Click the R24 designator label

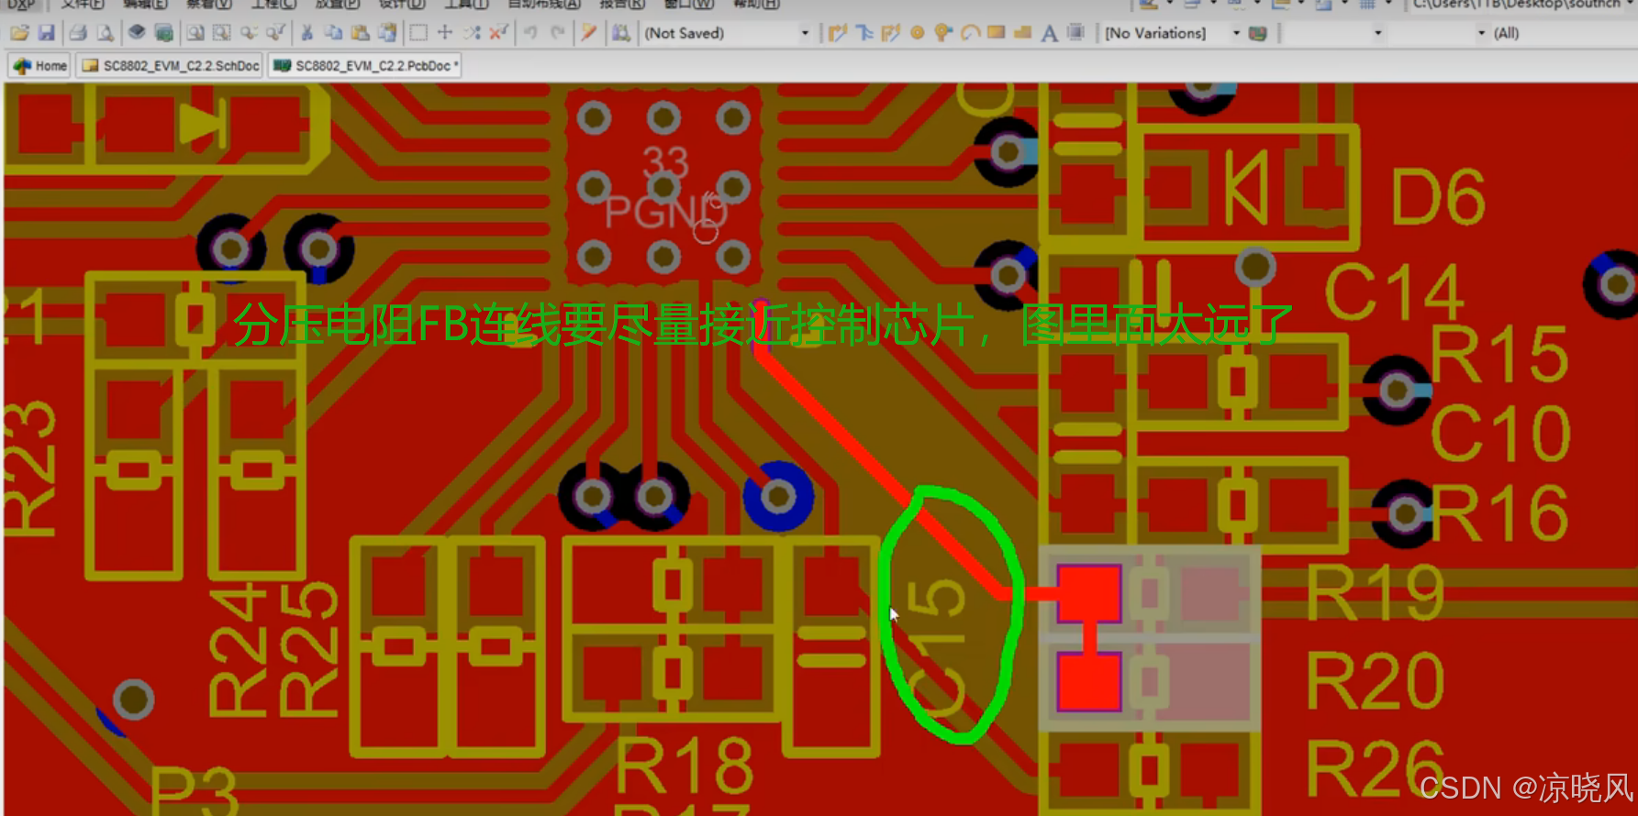coord(238,648)
